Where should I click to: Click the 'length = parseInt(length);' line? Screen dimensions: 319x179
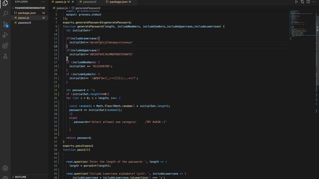[90, 166]
